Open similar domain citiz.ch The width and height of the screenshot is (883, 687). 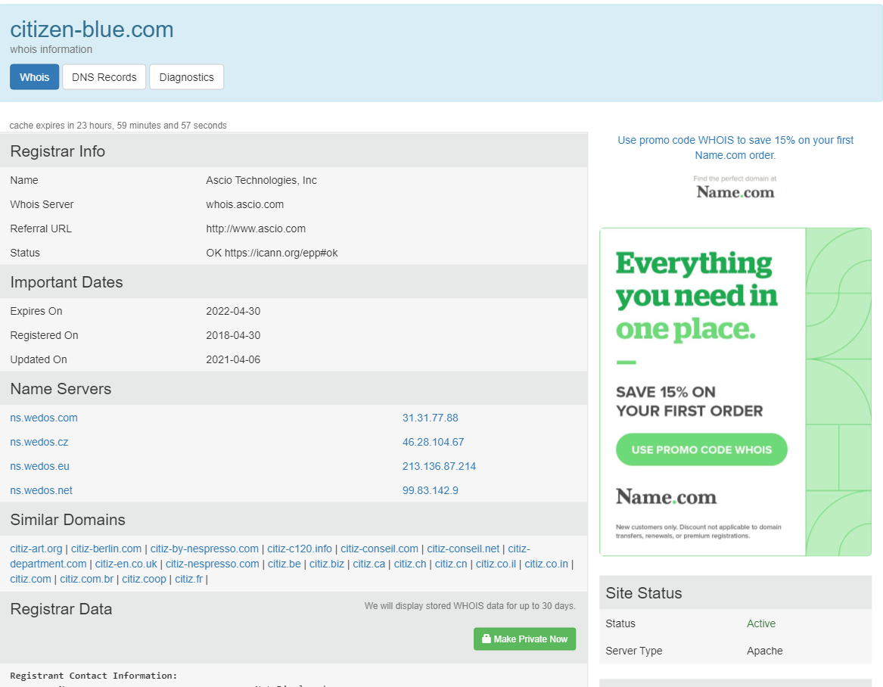[410, 564]
